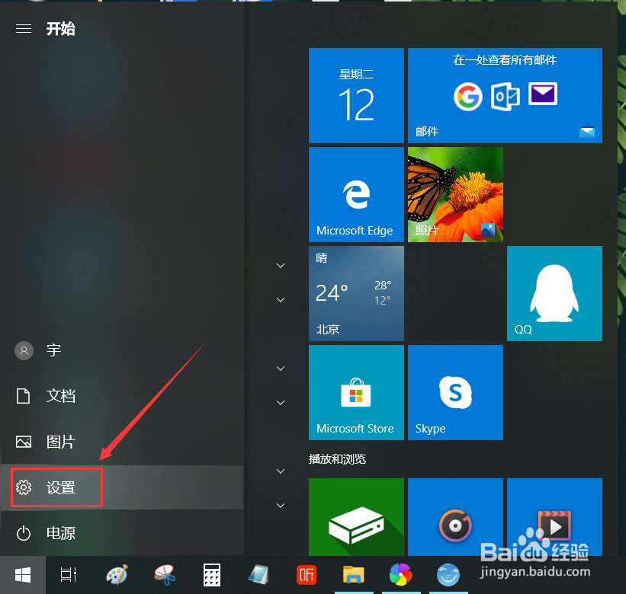This screenshot has width=626, height=594.
Task: Open the 邮件 mail tile
Action: click(505, 95)
